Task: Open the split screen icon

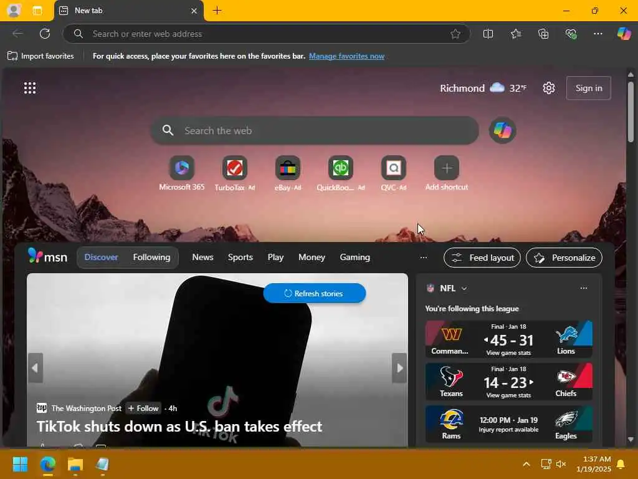Action: pos(488,34)
